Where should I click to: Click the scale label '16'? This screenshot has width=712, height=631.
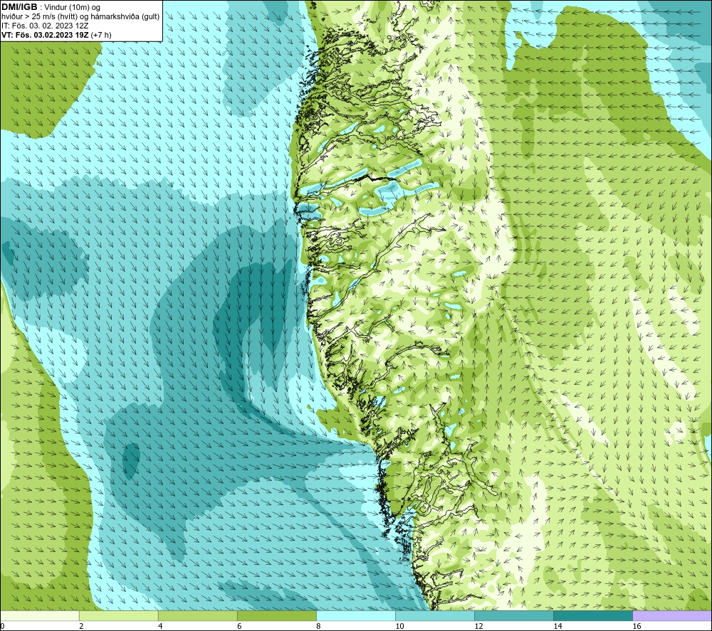point(637,626)
